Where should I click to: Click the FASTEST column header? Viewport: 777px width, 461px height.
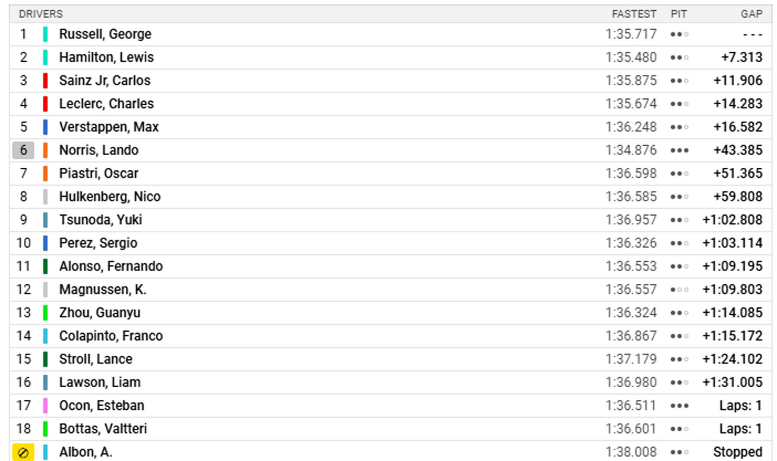(x=634, y=14)
